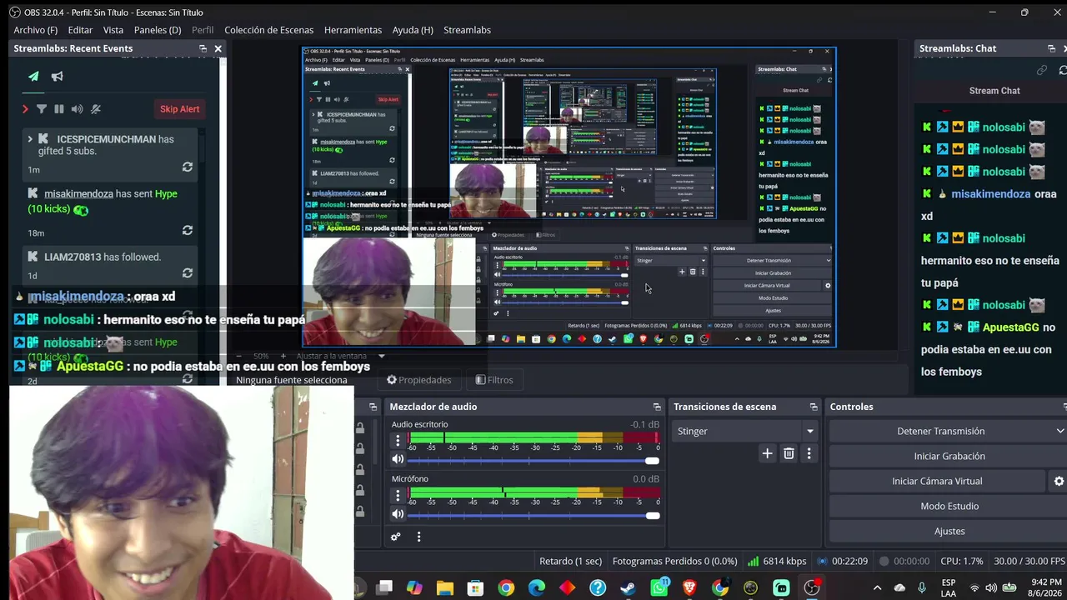1067x600 pixels.
Task: Mute the Micrófono channel
Action: click(398, 514)
